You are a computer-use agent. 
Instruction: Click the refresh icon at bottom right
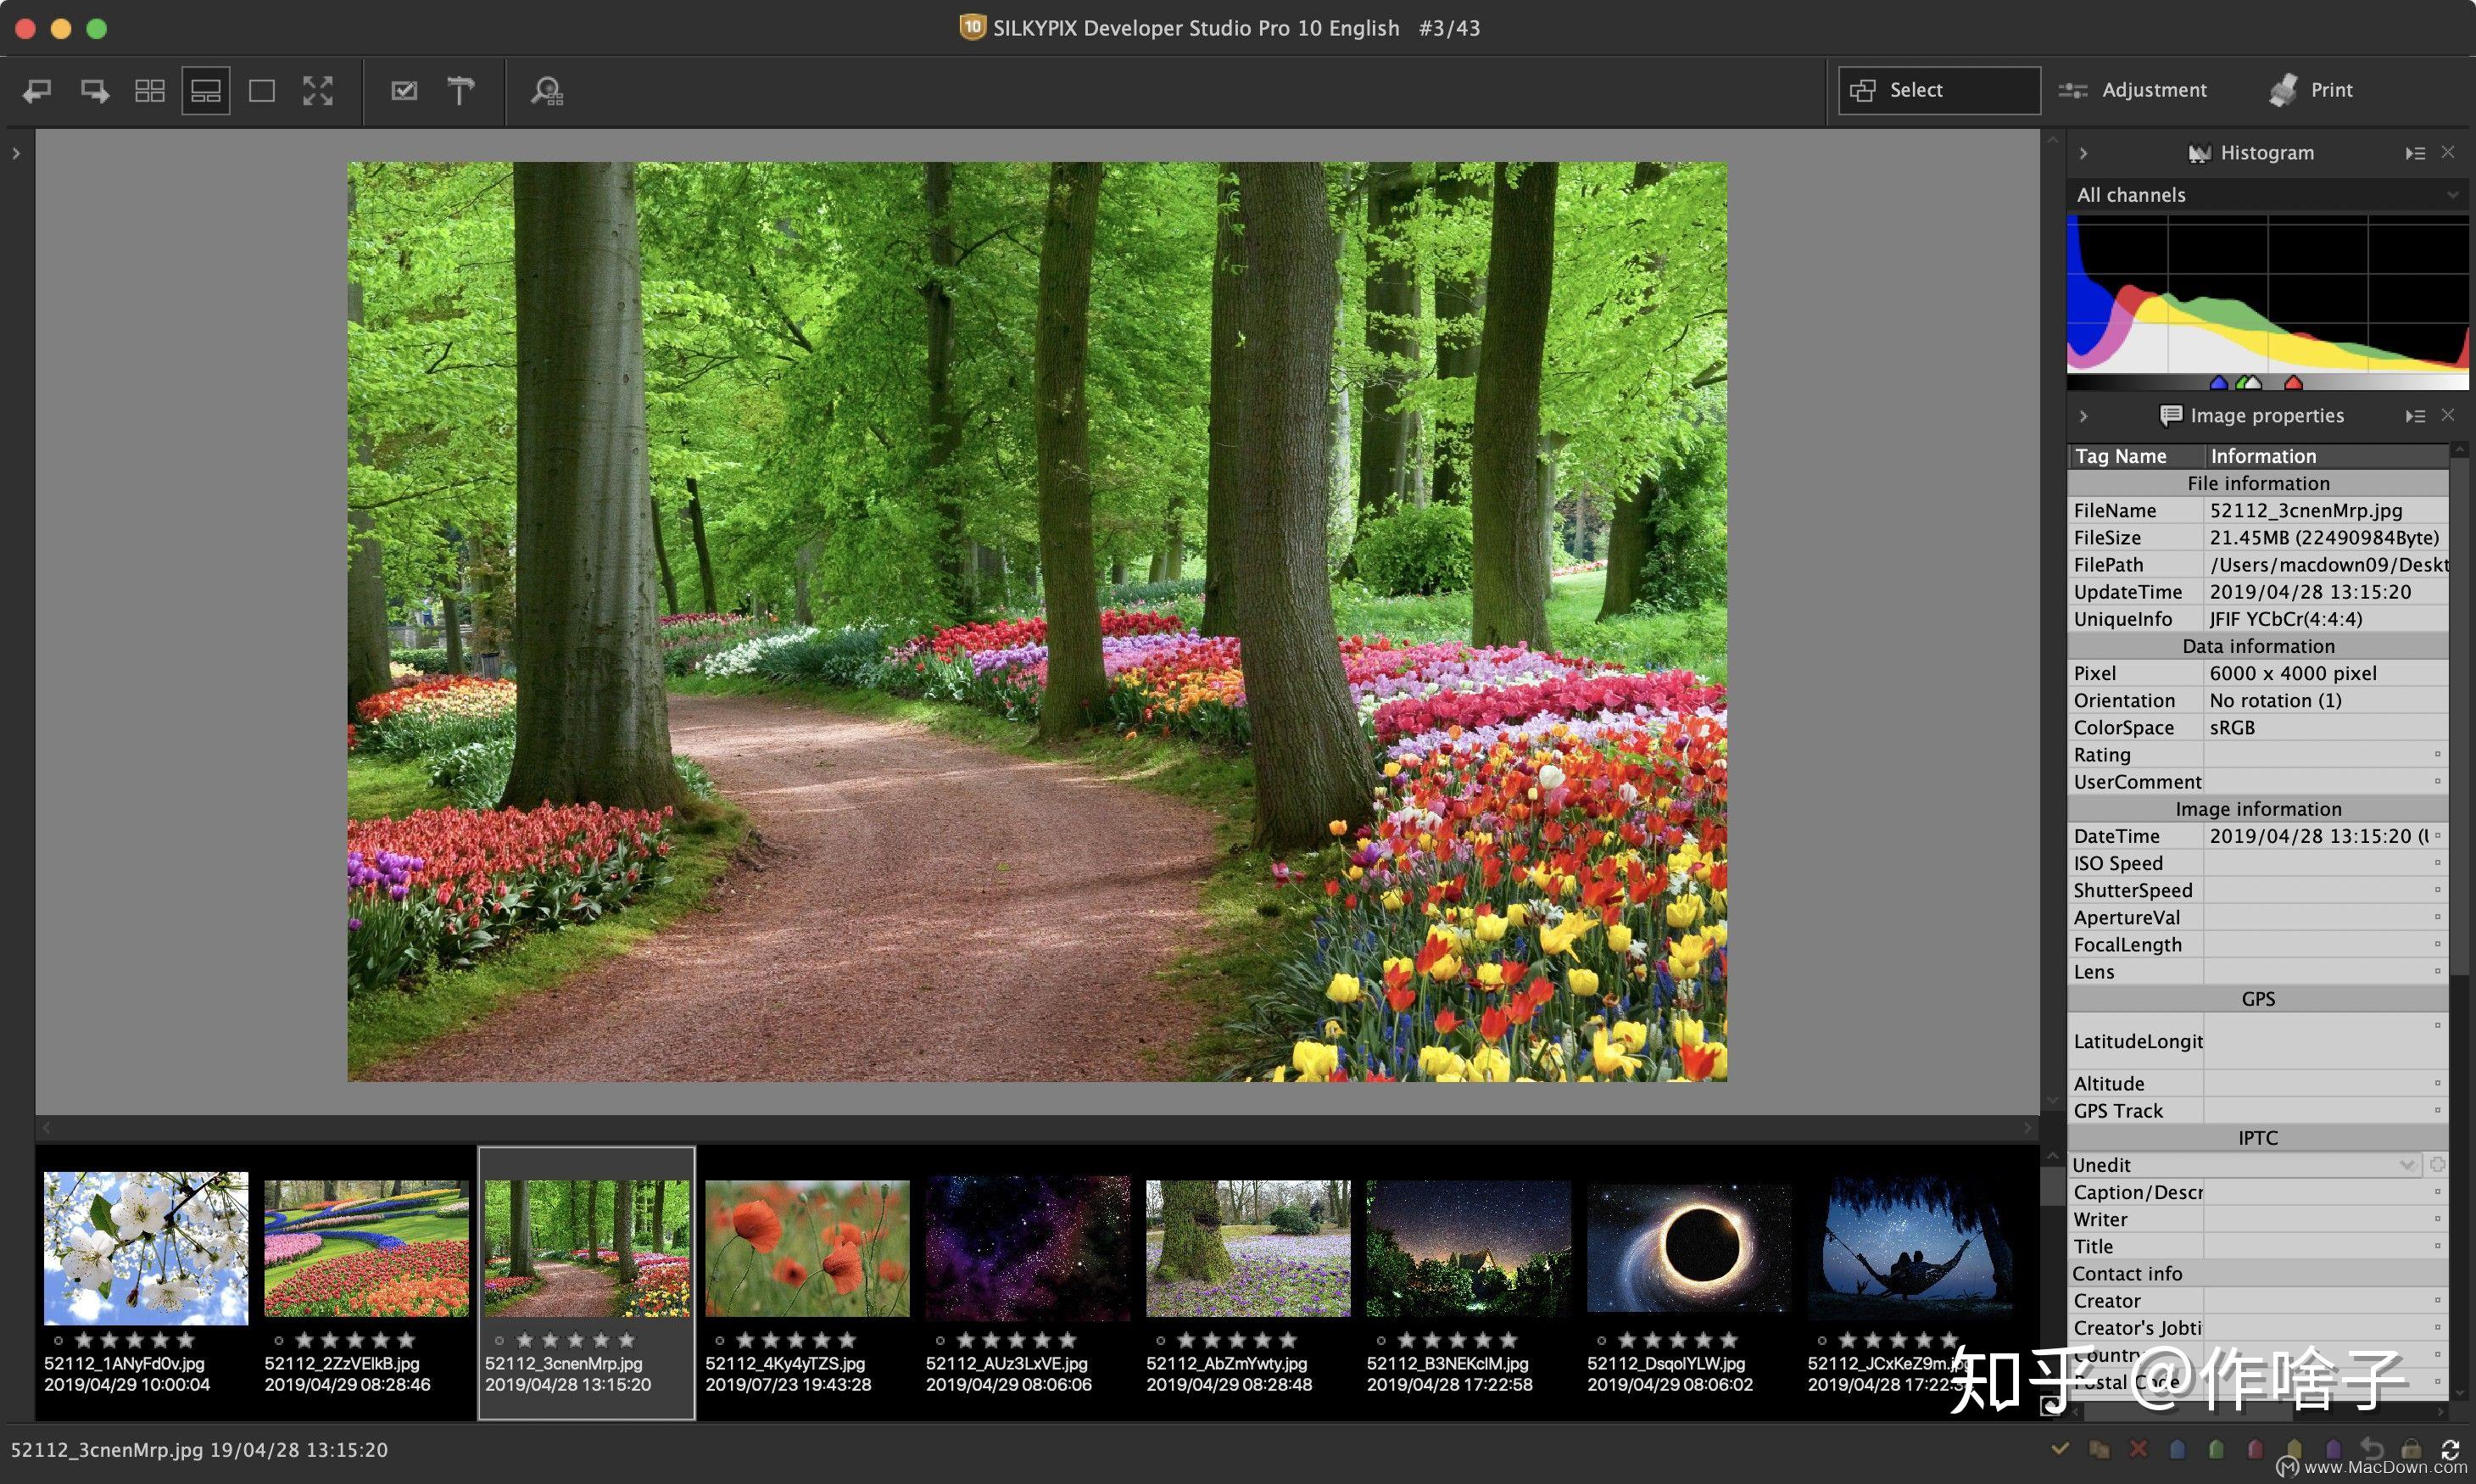[x=2451, y=1448]
